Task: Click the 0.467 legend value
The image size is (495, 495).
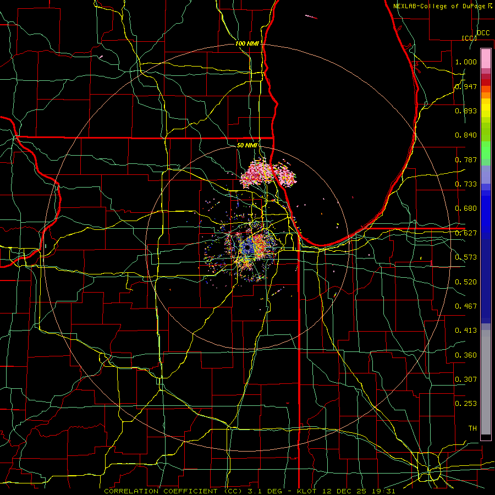Action: coord(466,306)
